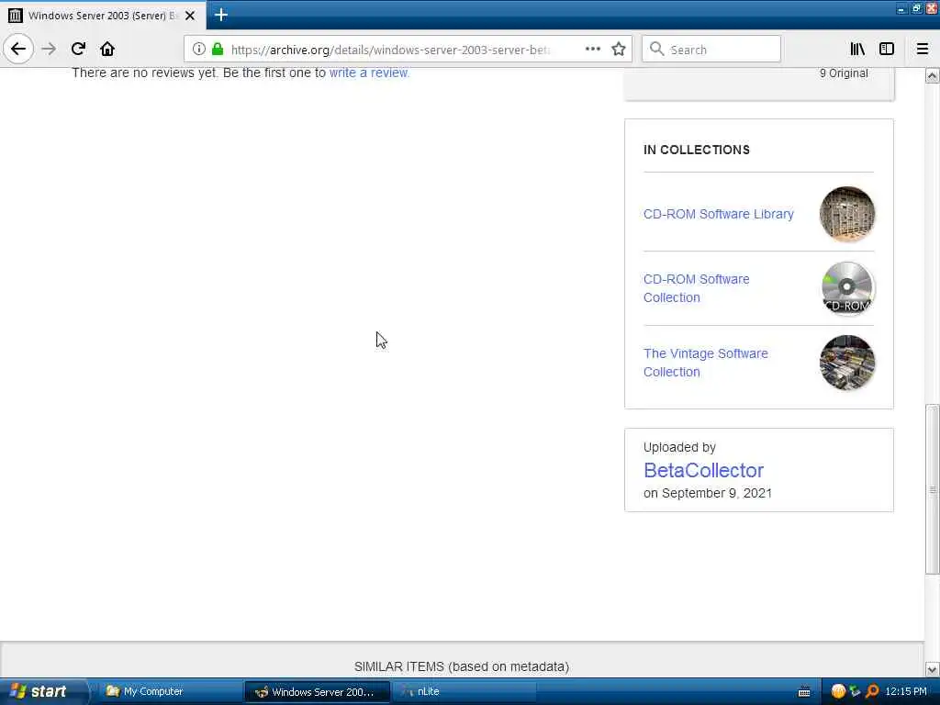The width and height of the screenshot is (940, 705).
Task: Click the forward navigation arrow
Action: 49,50
